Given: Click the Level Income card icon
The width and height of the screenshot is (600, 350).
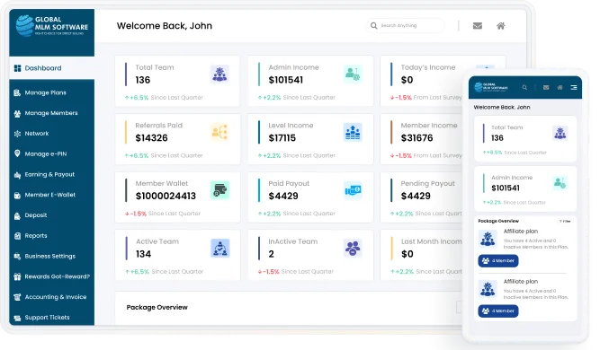Looking at the screenshot, I should (353, 132).
